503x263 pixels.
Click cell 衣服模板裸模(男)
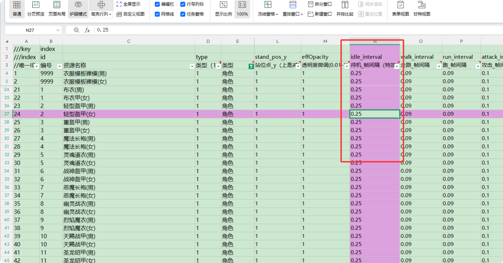[129, 73]
